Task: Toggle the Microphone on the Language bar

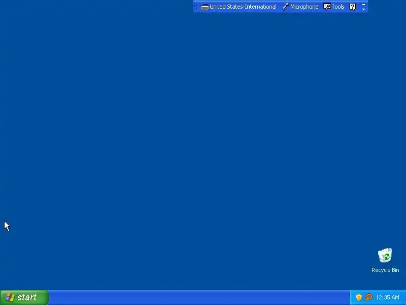Action: 300,7
